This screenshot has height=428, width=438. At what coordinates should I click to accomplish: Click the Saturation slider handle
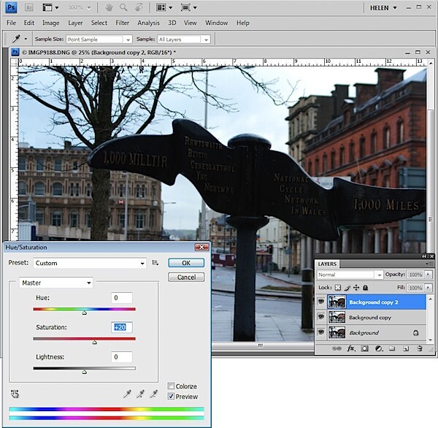pos(95,342)
